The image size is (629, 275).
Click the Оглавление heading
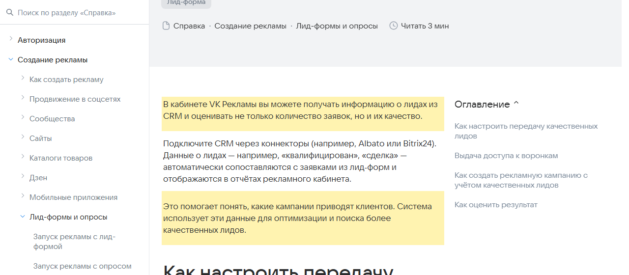[482, 104]
